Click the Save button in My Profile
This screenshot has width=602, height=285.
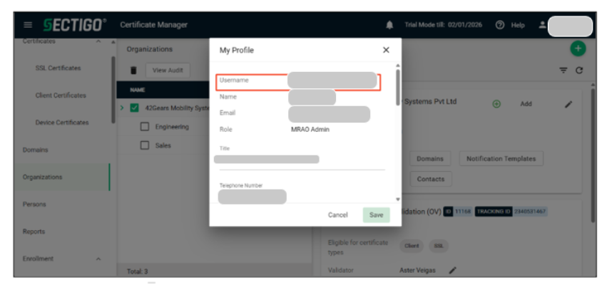click(x=376, y=214)
